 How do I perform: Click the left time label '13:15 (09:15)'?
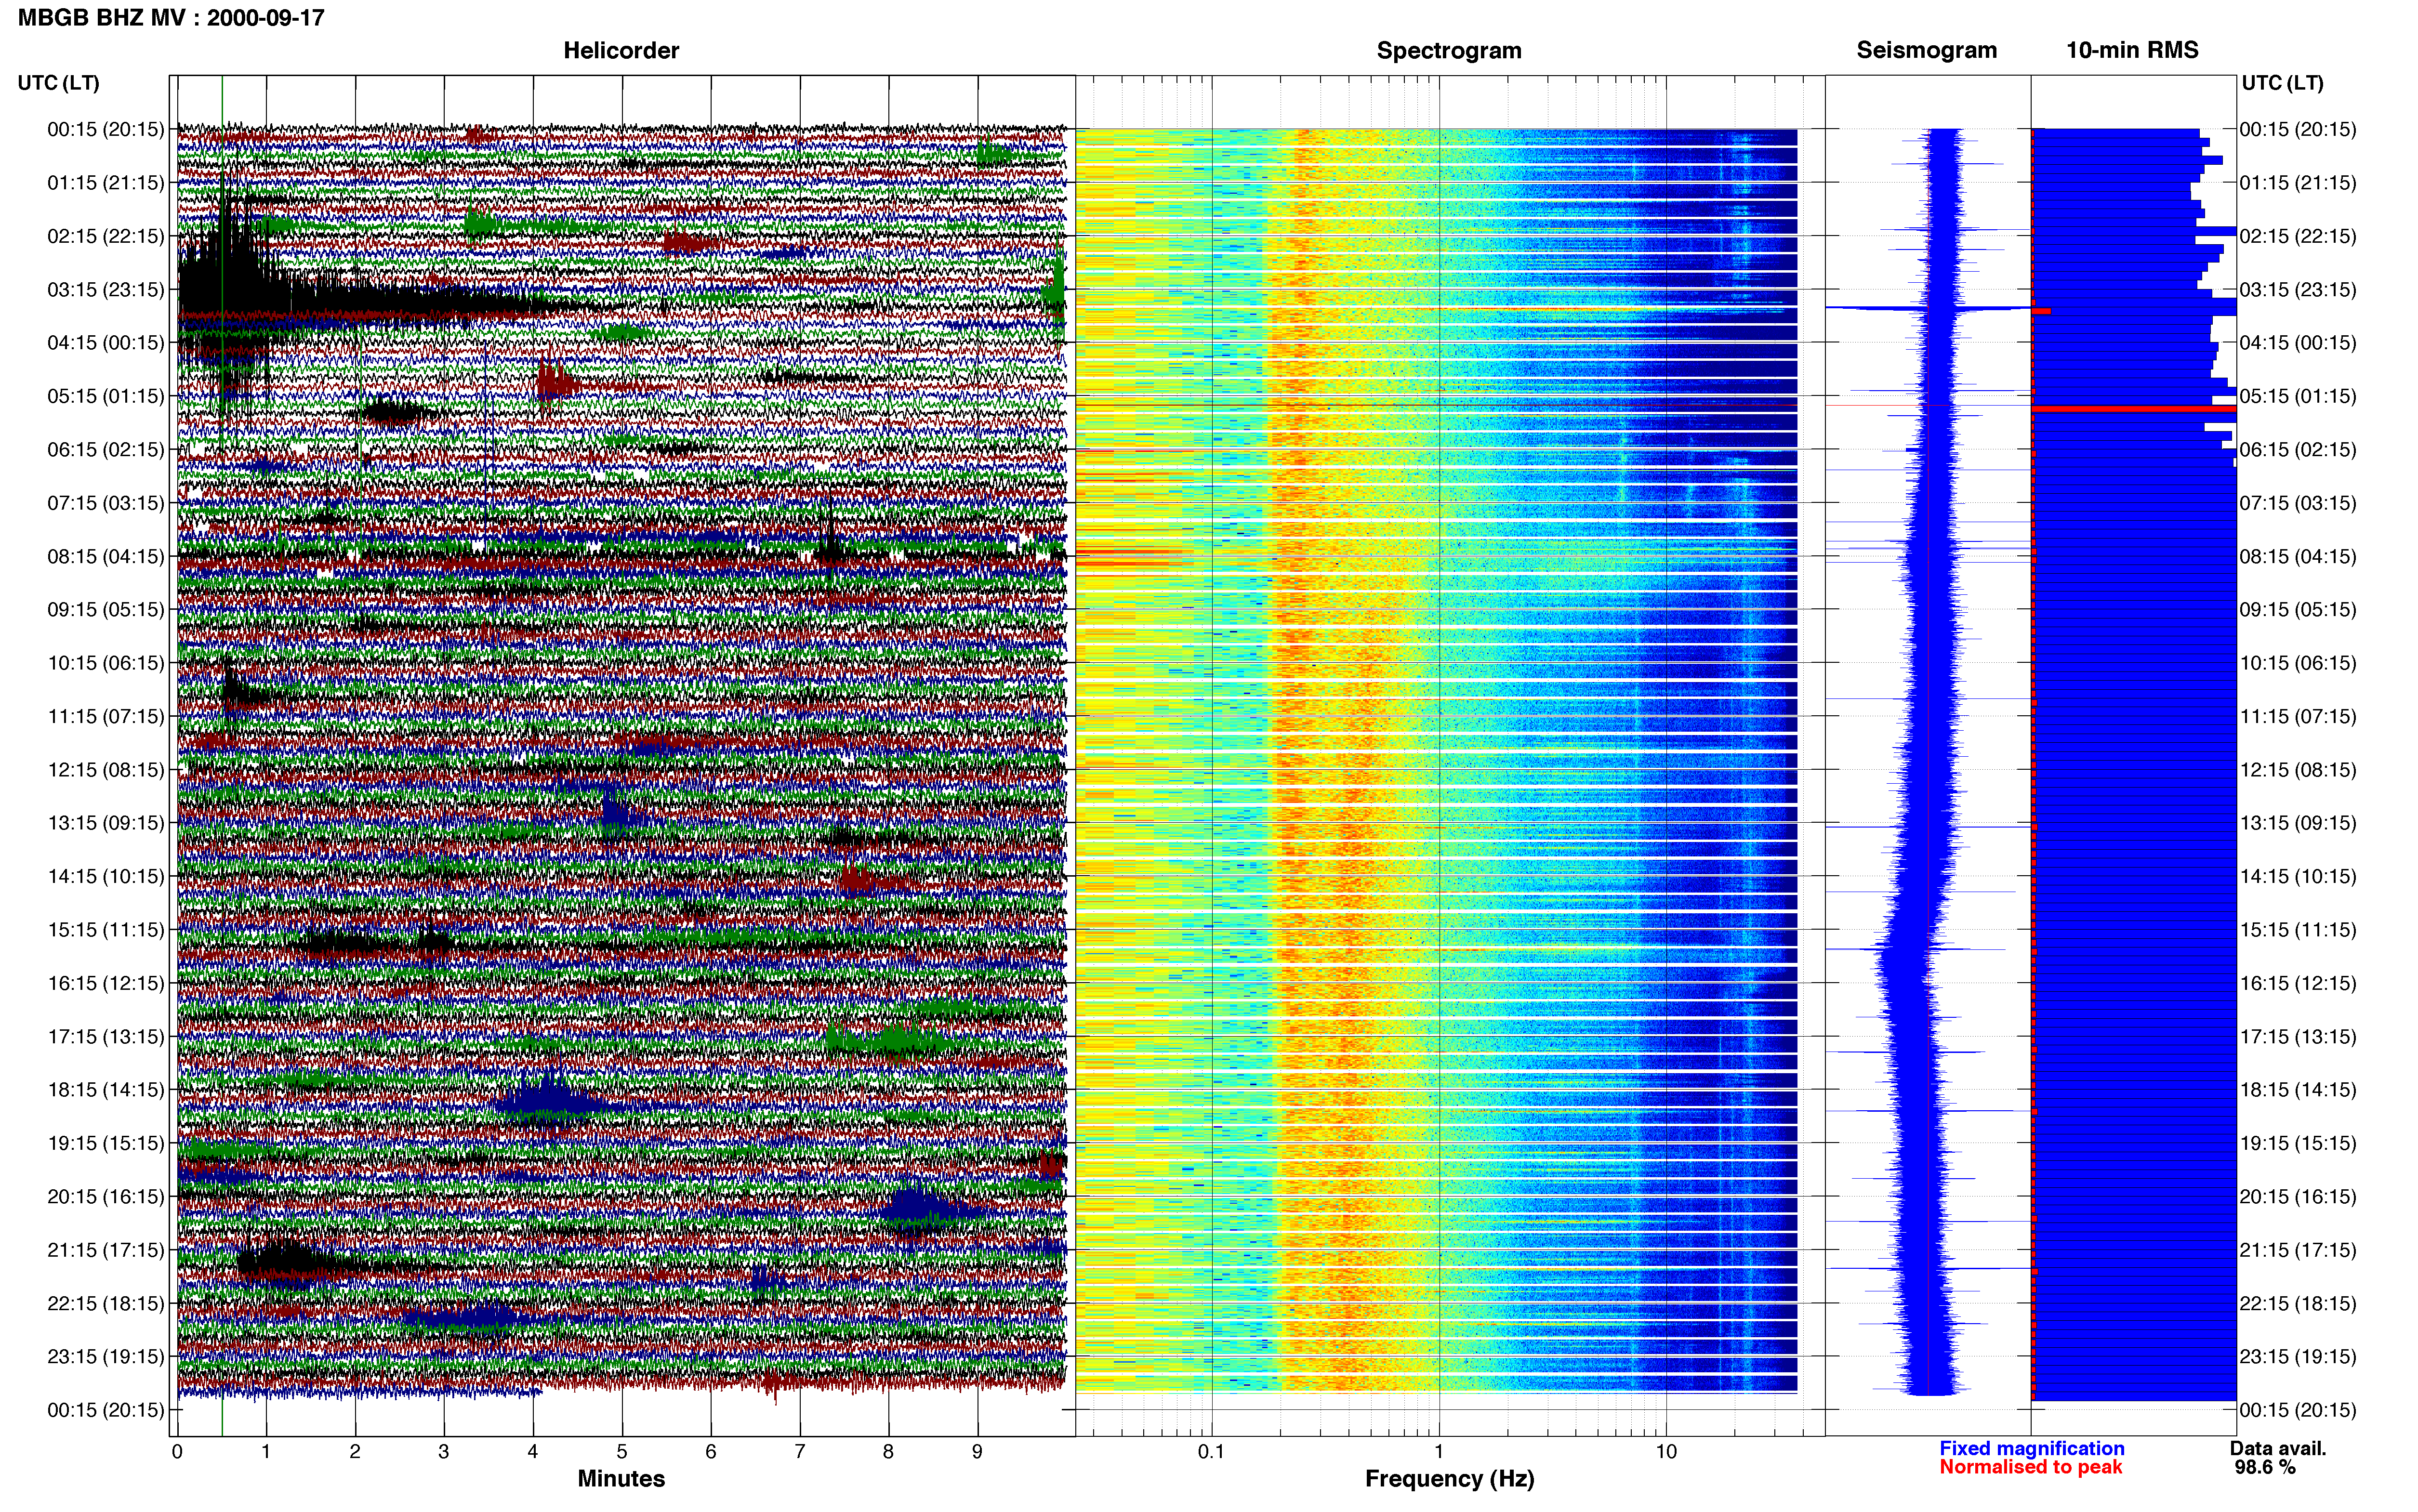point(106,823)
